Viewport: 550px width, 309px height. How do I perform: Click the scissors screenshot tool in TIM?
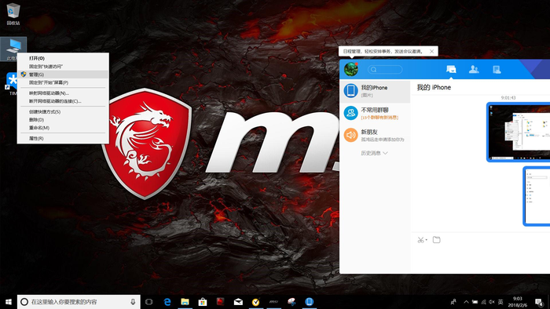click(x=420, y=240)
